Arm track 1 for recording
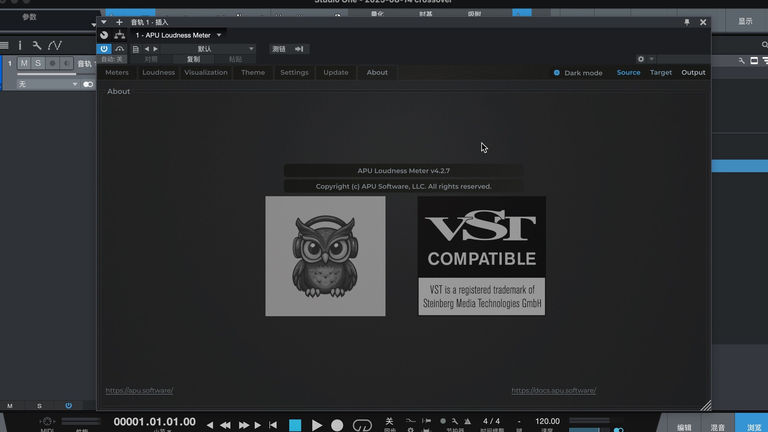Screen dimensions: 768x432 52,63
